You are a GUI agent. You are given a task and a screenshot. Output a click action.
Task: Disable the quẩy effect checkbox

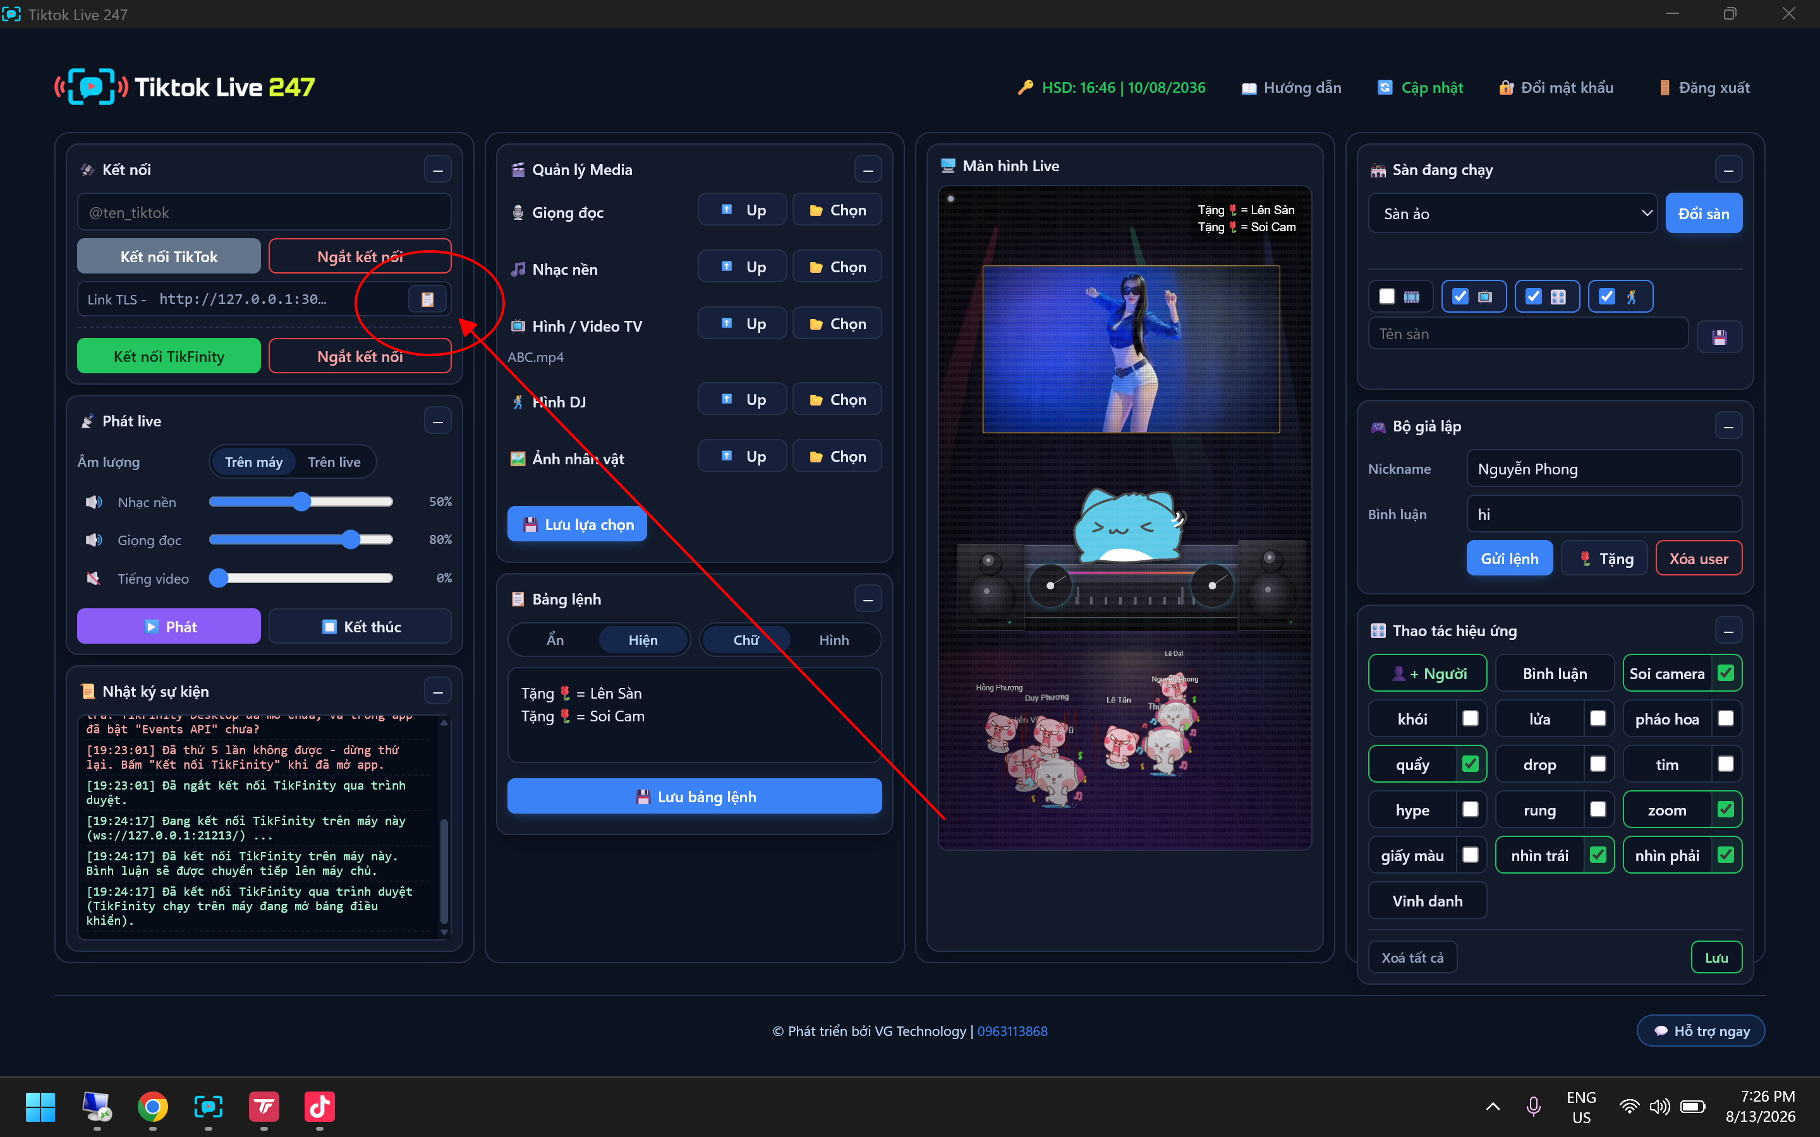(x=1471, y=764)
